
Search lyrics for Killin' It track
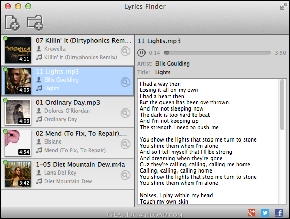tap(125, 51)
